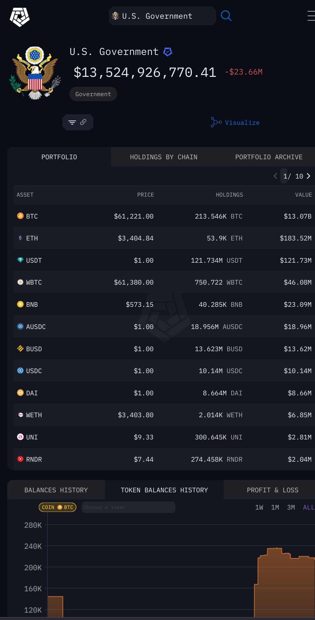Click the copy link chain icon
Screen dimensions: 315x620
83,122
